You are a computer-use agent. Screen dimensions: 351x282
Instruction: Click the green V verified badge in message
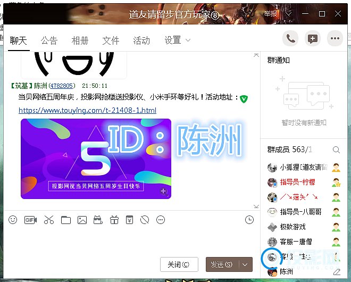(244, 98)
